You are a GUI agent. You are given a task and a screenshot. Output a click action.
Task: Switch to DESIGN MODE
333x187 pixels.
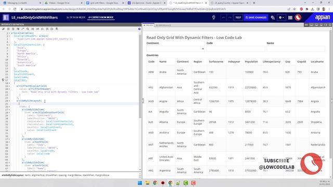pos(76,17)
